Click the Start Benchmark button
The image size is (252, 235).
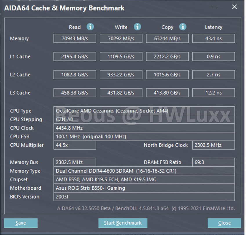click(x=123, y=223)
